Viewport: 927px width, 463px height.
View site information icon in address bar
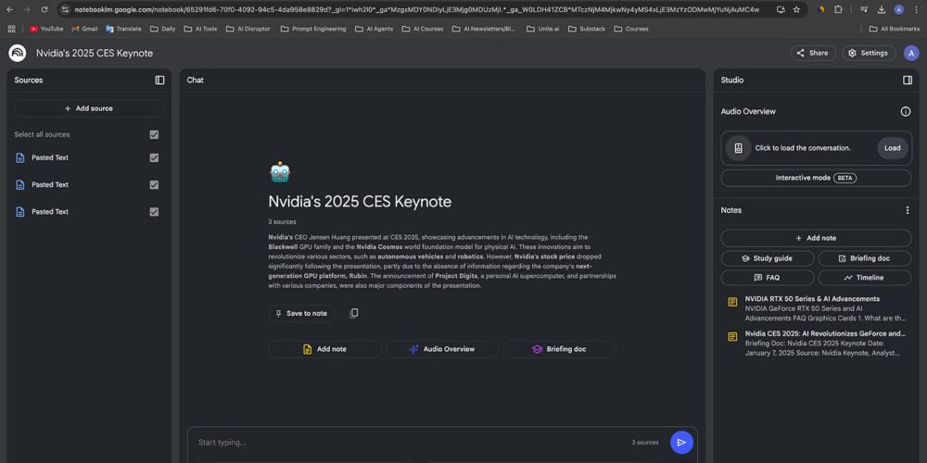[x=65, y=9]
